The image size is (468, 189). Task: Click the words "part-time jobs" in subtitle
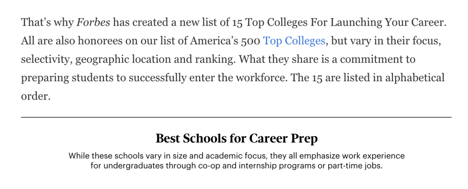(355, 166)
